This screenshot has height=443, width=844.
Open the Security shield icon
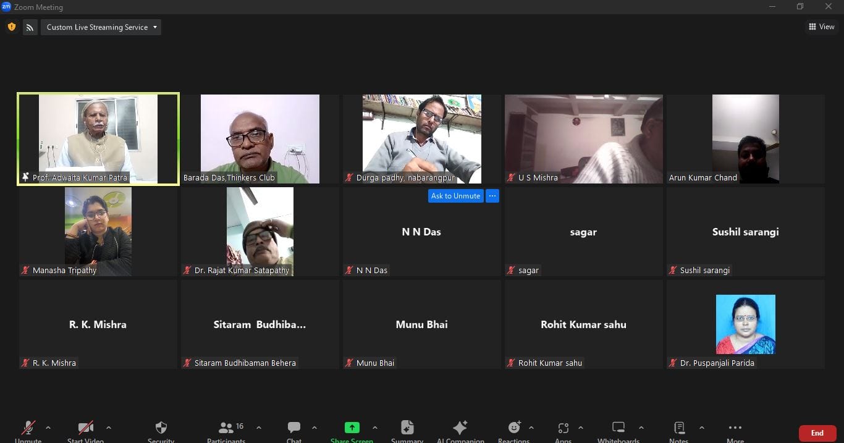coord(161,428)
